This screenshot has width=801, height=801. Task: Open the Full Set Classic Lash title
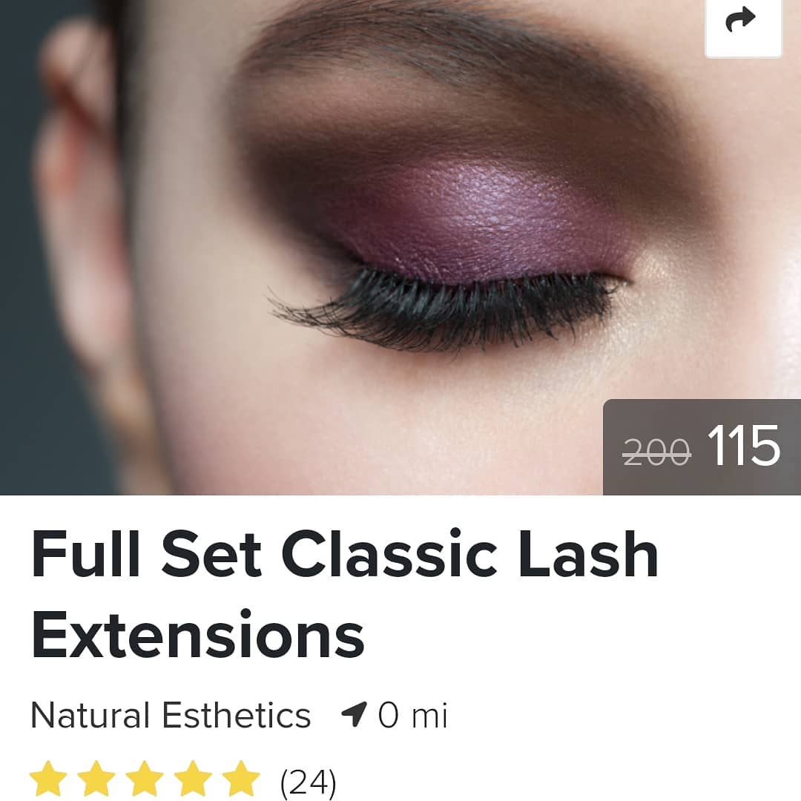click(345, 556)
